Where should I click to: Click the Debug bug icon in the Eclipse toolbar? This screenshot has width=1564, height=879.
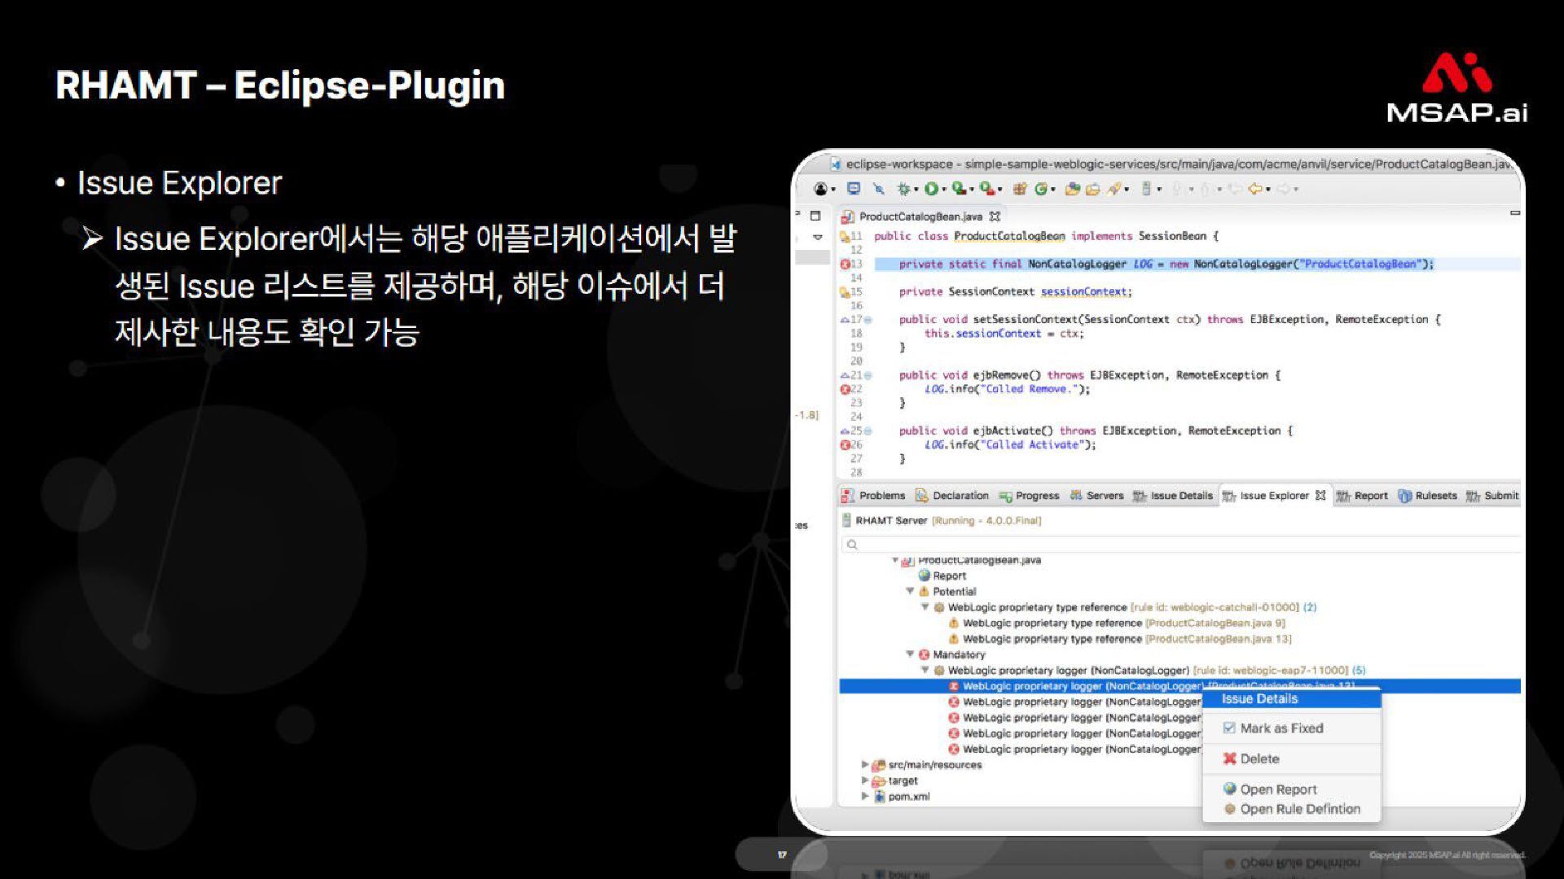pos(903,189)
